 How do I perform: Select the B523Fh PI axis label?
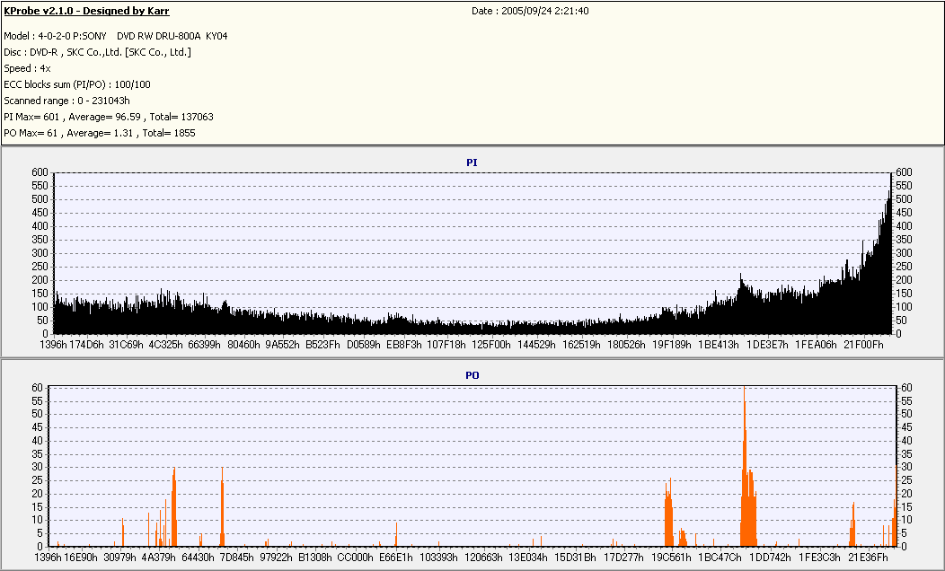(x=323, y=345)
